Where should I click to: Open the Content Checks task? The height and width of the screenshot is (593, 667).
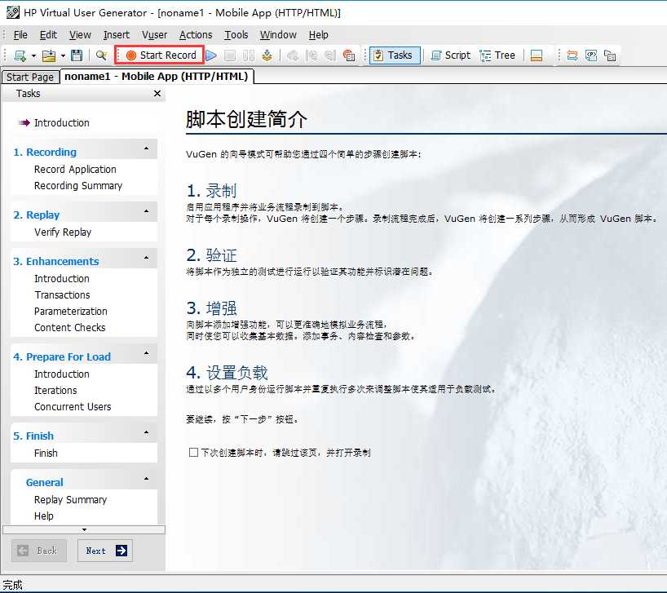click(70, 328)
